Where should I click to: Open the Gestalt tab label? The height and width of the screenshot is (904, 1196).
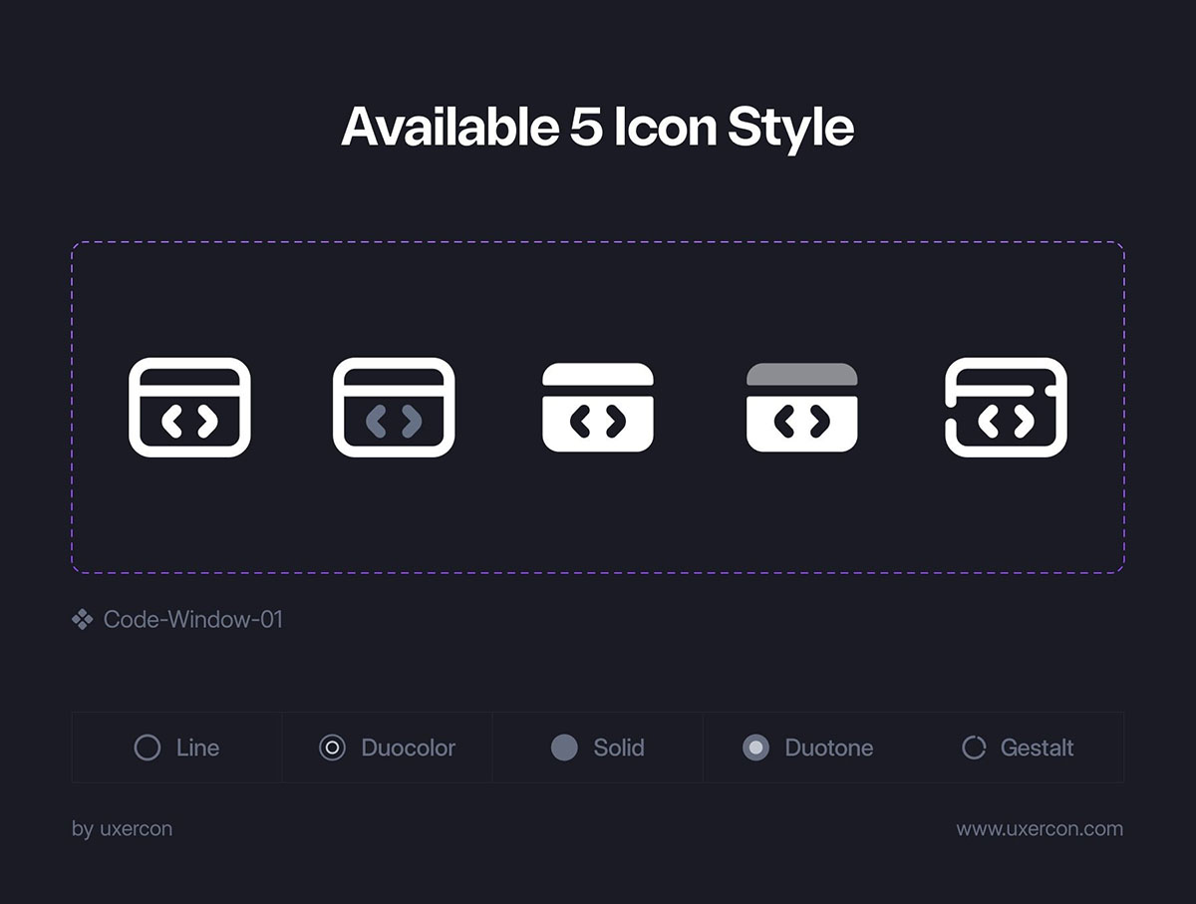1038,748
